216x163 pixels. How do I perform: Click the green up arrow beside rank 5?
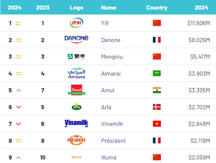click(18, 90)
